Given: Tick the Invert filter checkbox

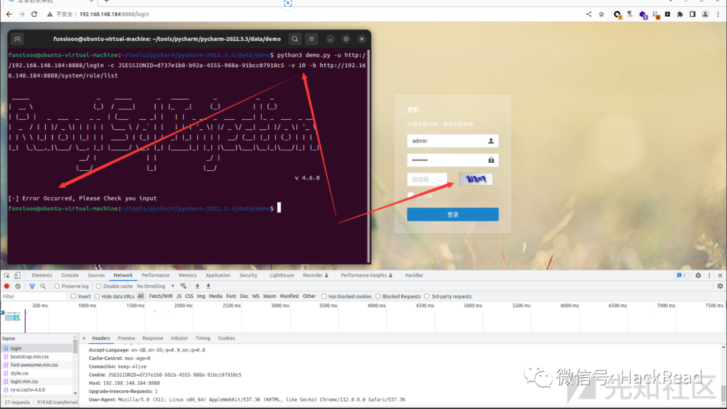Looking at the screenshot, I should [x=73, y=297].
